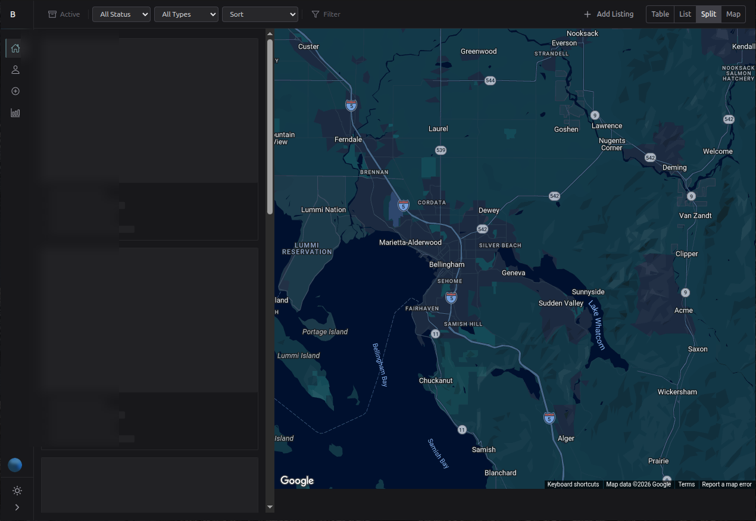Click the scroll down arrow
Screen dimensions: 756x521
coord(270,507)
